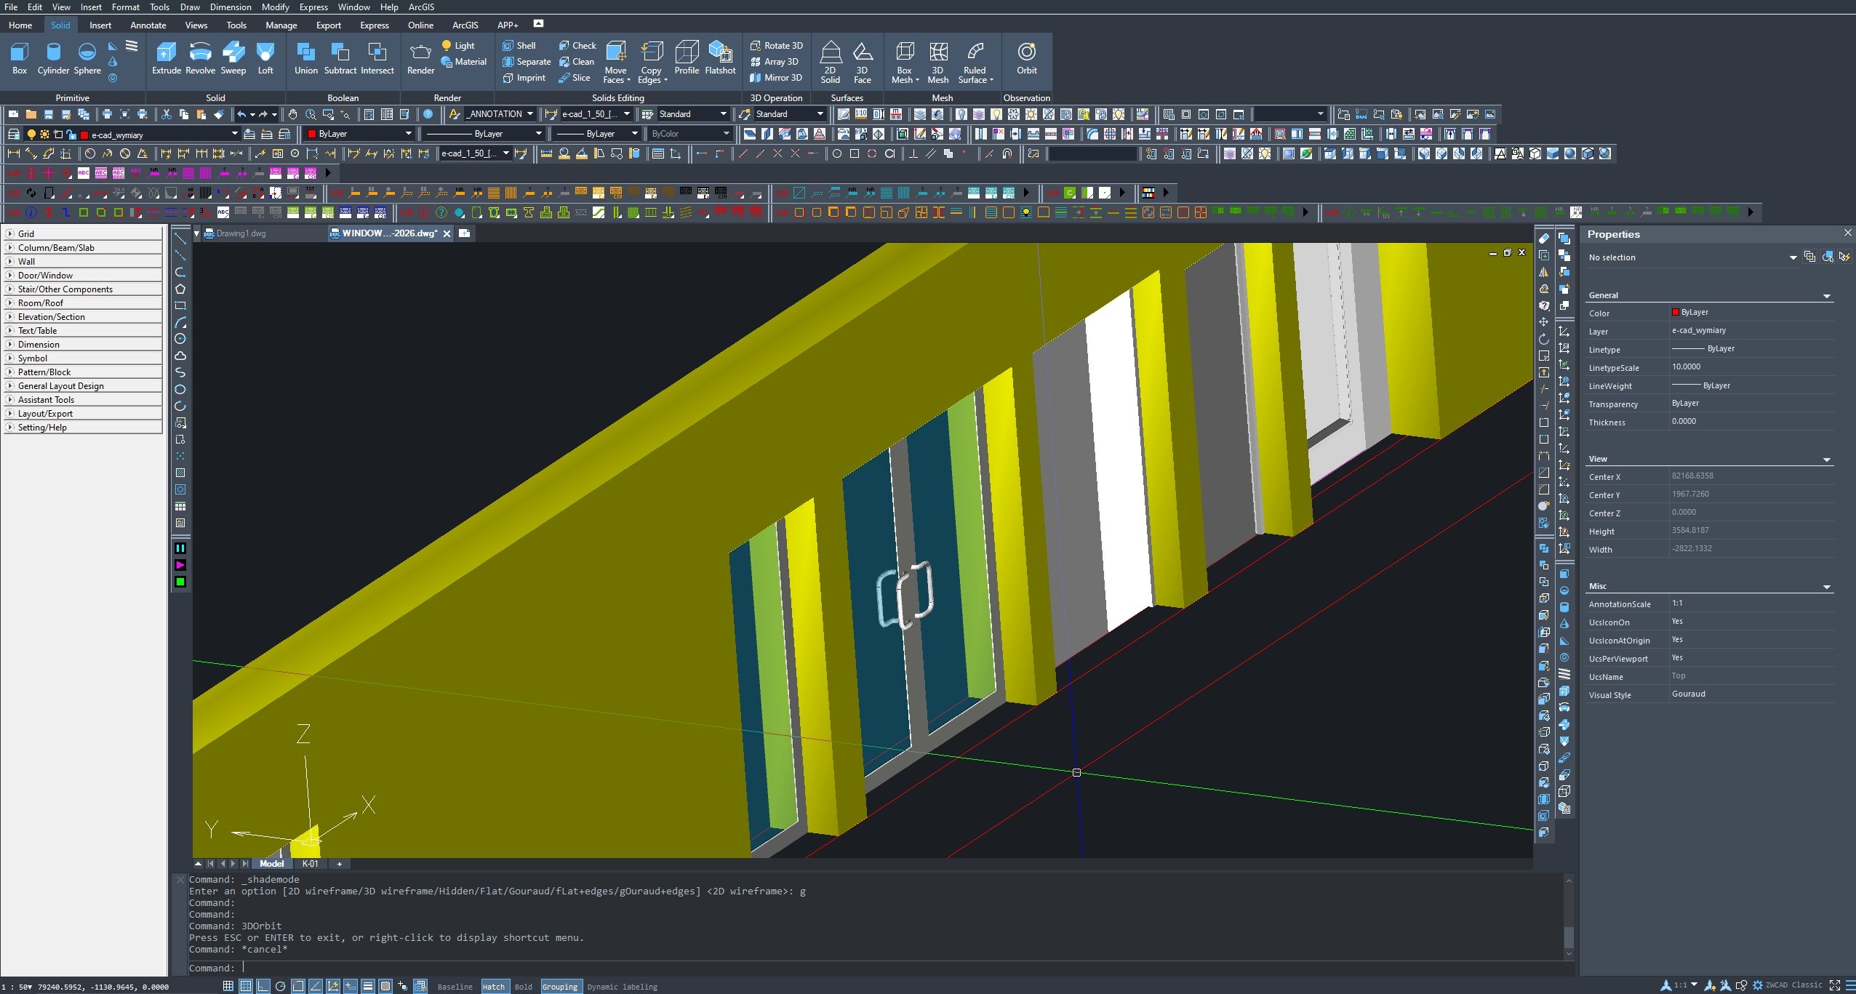This screenshot has height=994, width=1856.
Task: Select the Extrude solid tool
Action: click(x=166, y=57)
